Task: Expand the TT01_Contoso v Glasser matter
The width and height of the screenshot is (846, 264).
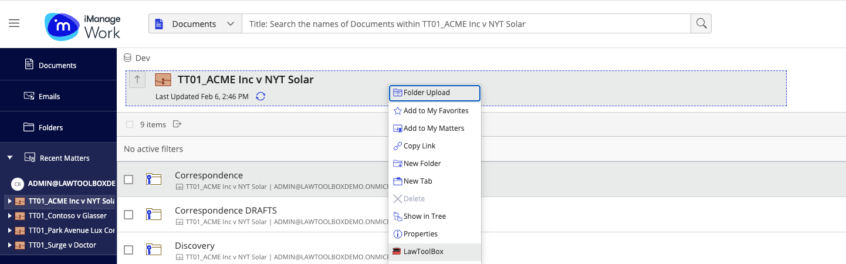Action: (x=9, y=216)
